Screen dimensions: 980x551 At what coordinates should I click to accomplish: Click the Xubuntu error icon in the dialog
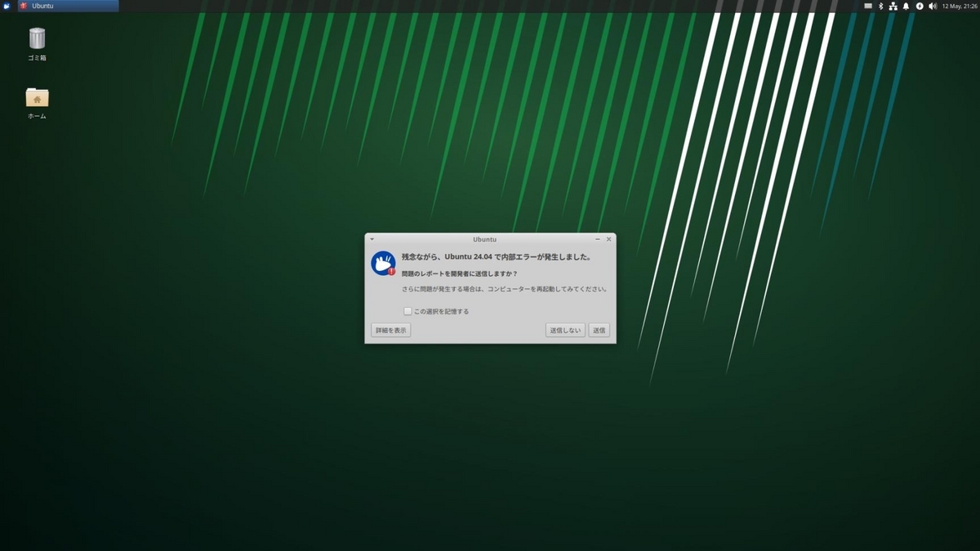(x=383, y=263)
